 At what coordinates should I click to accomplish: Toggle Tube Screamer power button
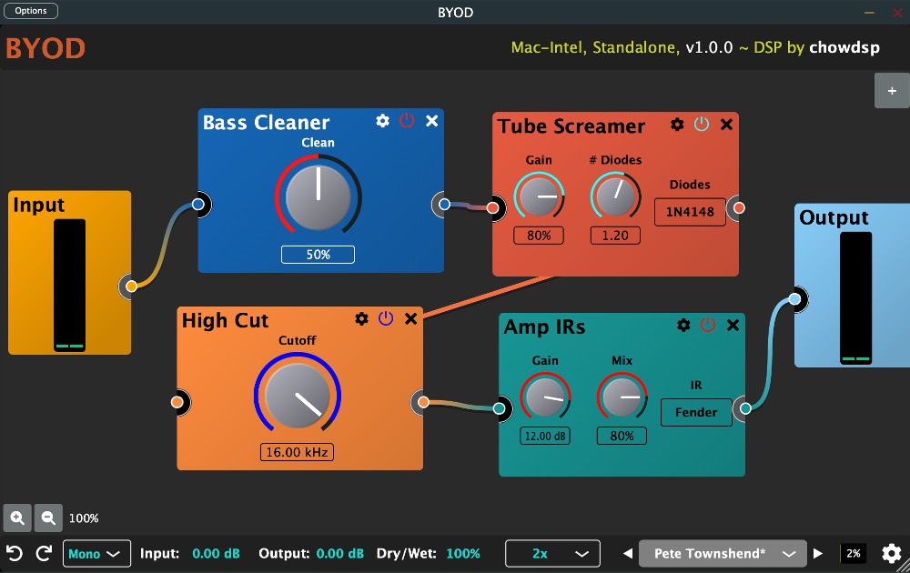(x=702, y=125)
